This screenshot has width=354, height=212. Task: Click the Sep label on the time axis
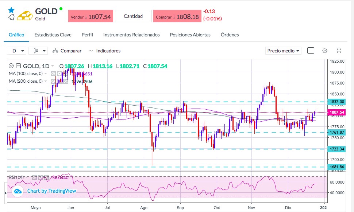(x=180, y=208)
